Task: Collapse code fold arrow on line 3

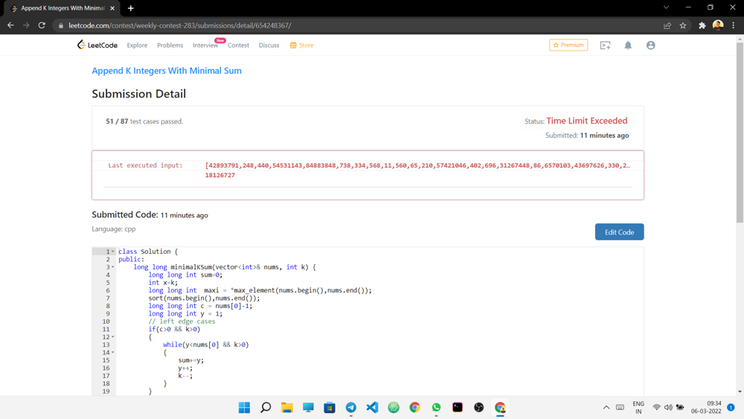Action: coord(113,267)
